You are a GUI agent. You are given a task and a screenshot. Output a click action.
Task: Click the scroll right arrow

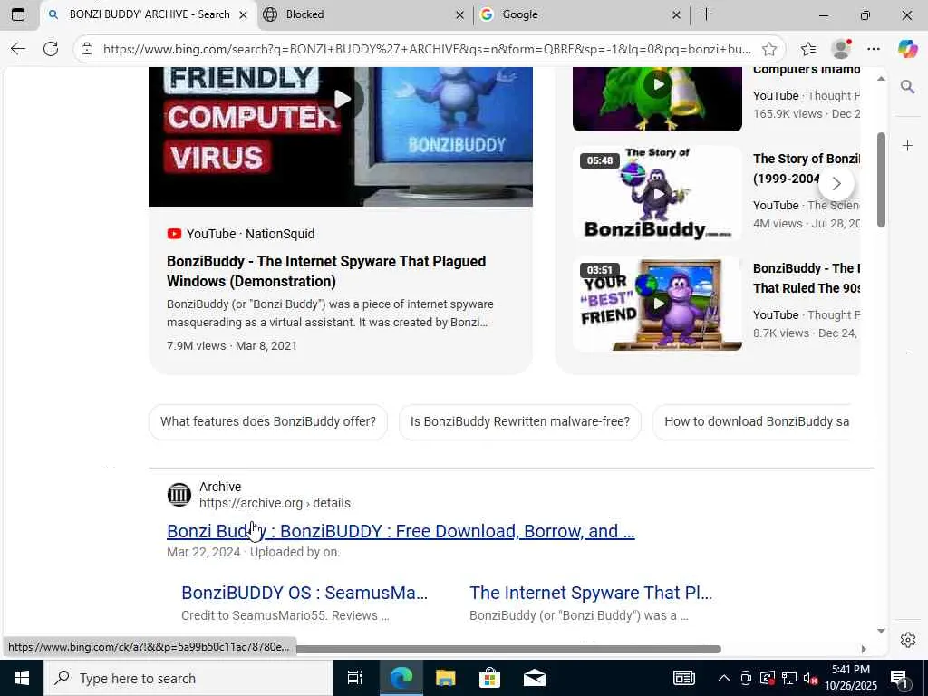click(864, 649)
